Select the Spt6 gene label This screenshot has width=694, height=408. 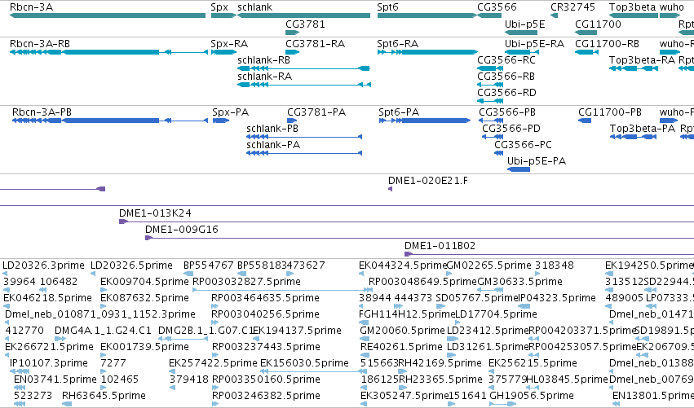[387, 7]
